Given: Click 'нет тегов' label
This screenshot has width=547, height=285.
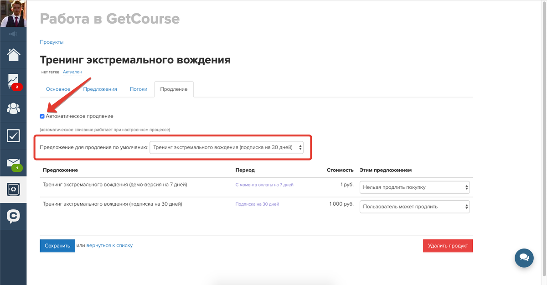Looking at the screenshot, I should pyautogui.click(x=50, y=72).
